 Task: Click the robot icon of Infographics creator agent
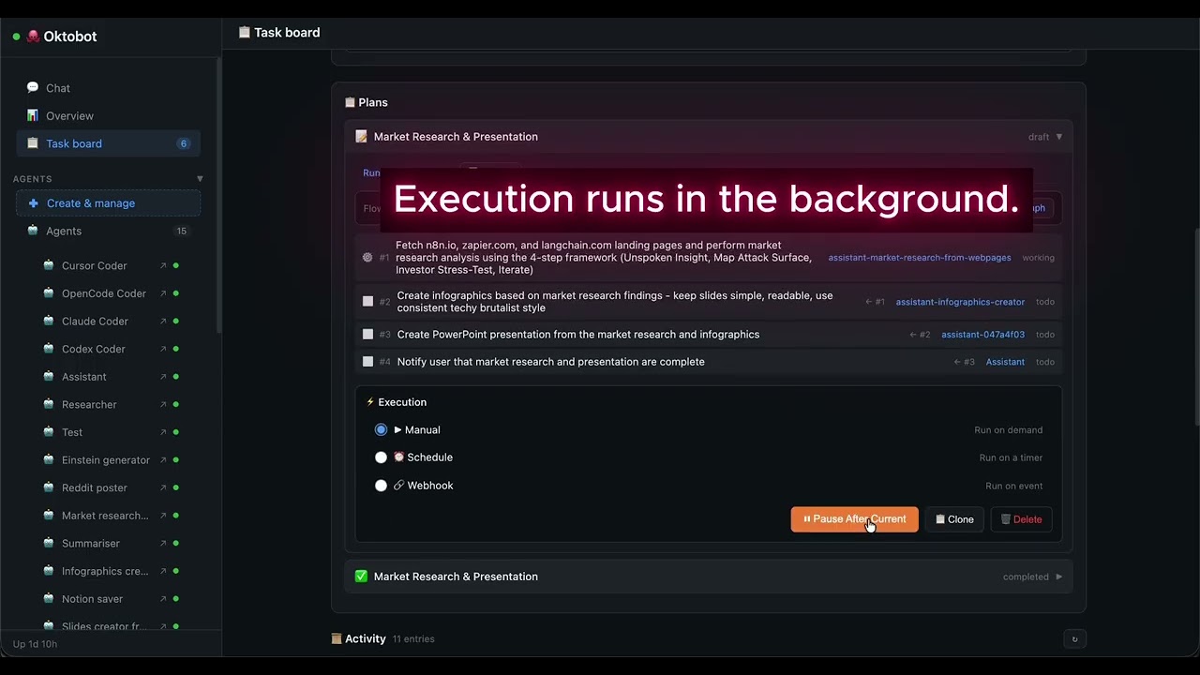click(x=49, y=571)
